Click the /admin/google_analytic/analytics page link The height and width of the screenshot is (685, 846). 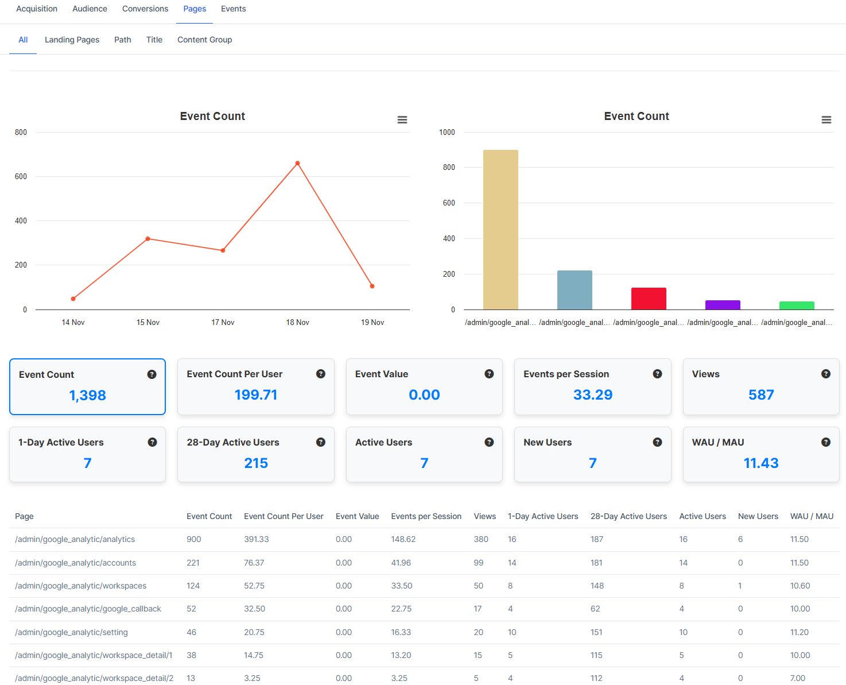point(75,539)
